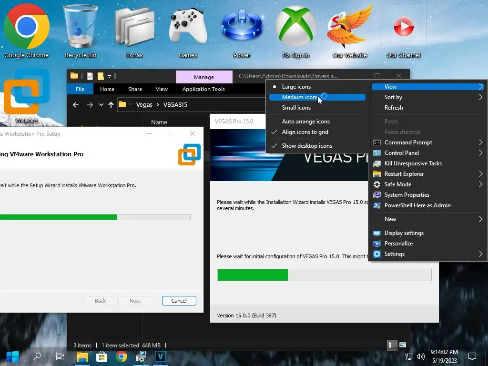The image size is (488, 366).
Task: Open File Explorer from the taskbar
Action: [82, 356]
